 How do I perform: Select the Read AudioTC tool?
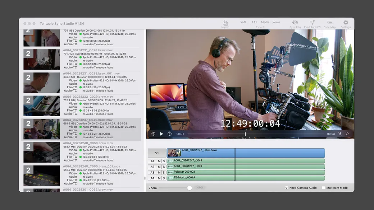coord(313,22)
